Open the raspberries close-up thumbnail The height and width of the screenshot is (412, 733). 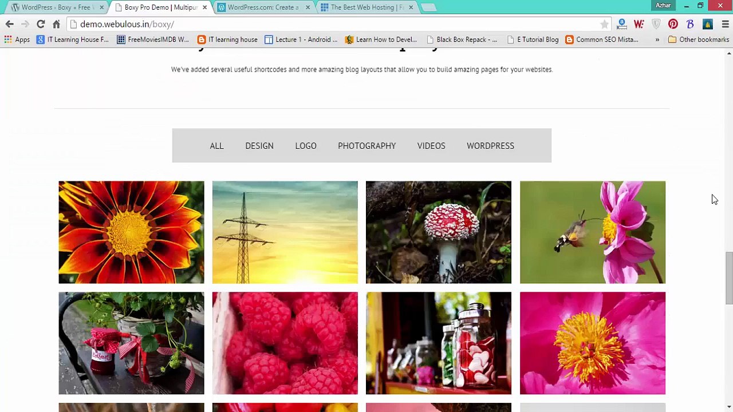[x=285, y=343]
